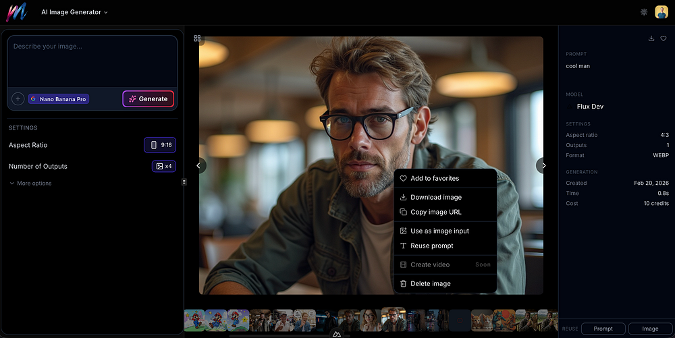Select the two kittens thumbnail
This screenshot has height=338, width=675.
tap(482, 320)
